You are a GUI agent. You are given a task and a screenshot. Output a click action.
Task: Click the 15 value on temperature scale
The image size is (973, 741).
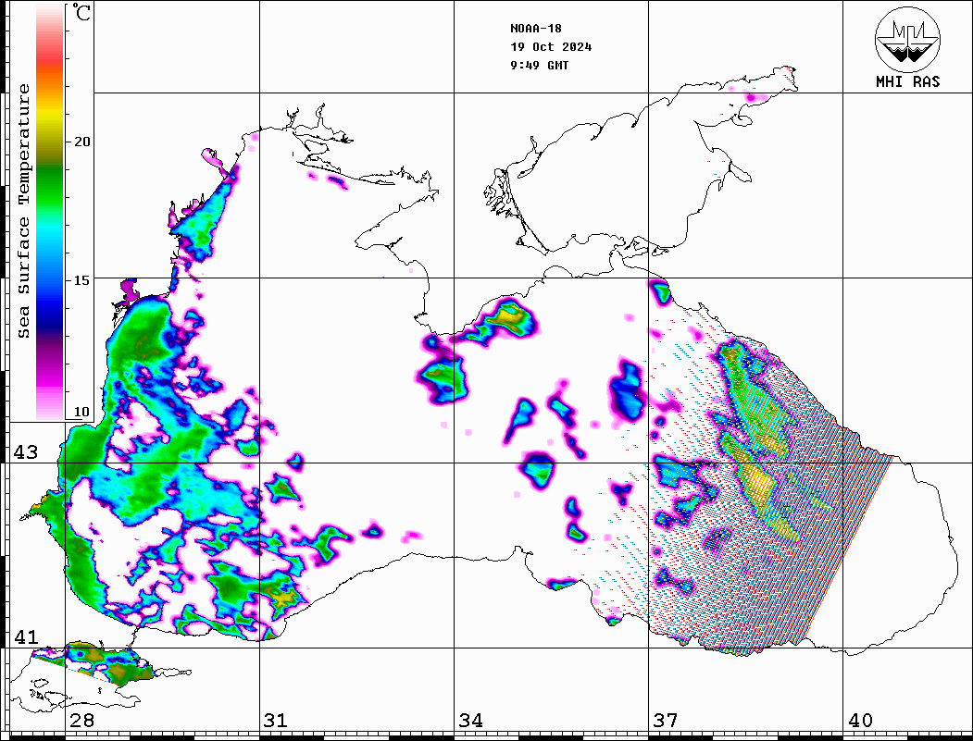(81, 280)
